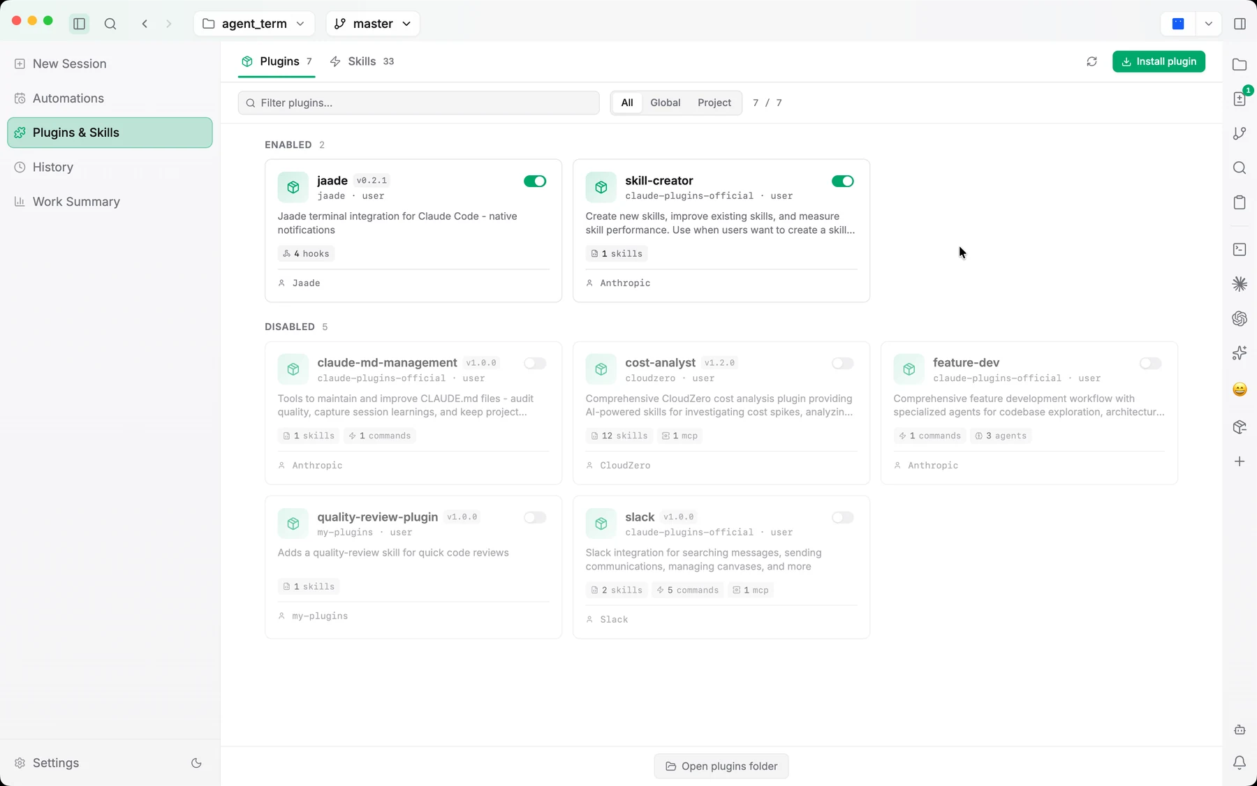Expand the master branch dropdown
Image resolution: width=1257 pixels, height=786 pixels.
[373, 24]
